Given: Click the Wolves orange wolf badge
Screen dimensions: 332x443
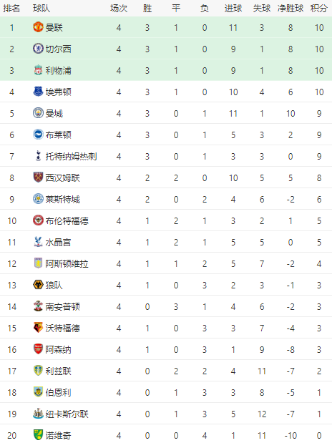Looking at the screenshot, I should point(38,285).
